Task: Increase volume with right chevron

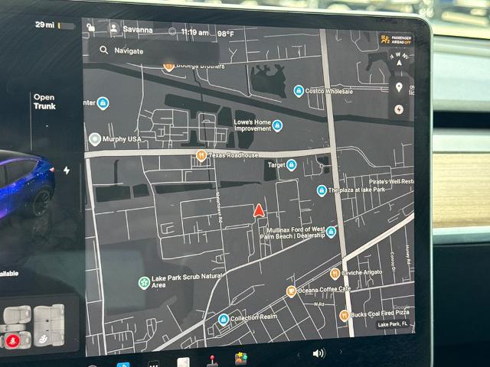Action: pos(341,352)
